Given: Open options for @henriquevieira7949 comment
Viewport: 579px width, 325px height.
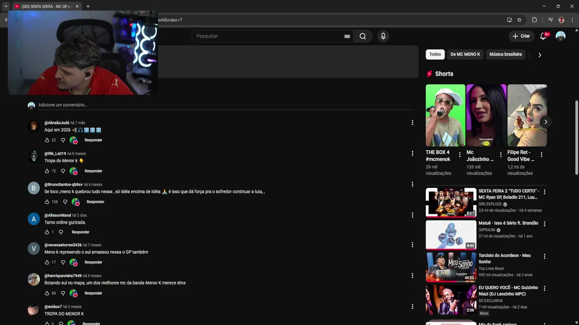Looking at the screenshot, I should pyautogui.click(x=412, y=276).
